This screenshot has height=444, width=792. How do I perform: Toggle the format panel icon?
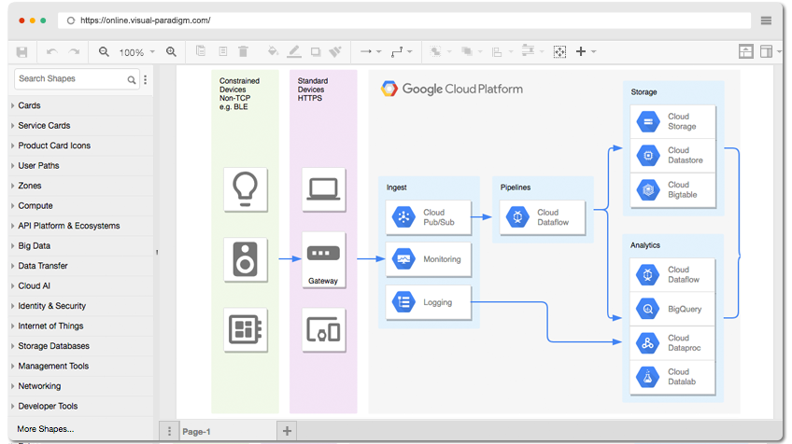[x=766, y=51]
